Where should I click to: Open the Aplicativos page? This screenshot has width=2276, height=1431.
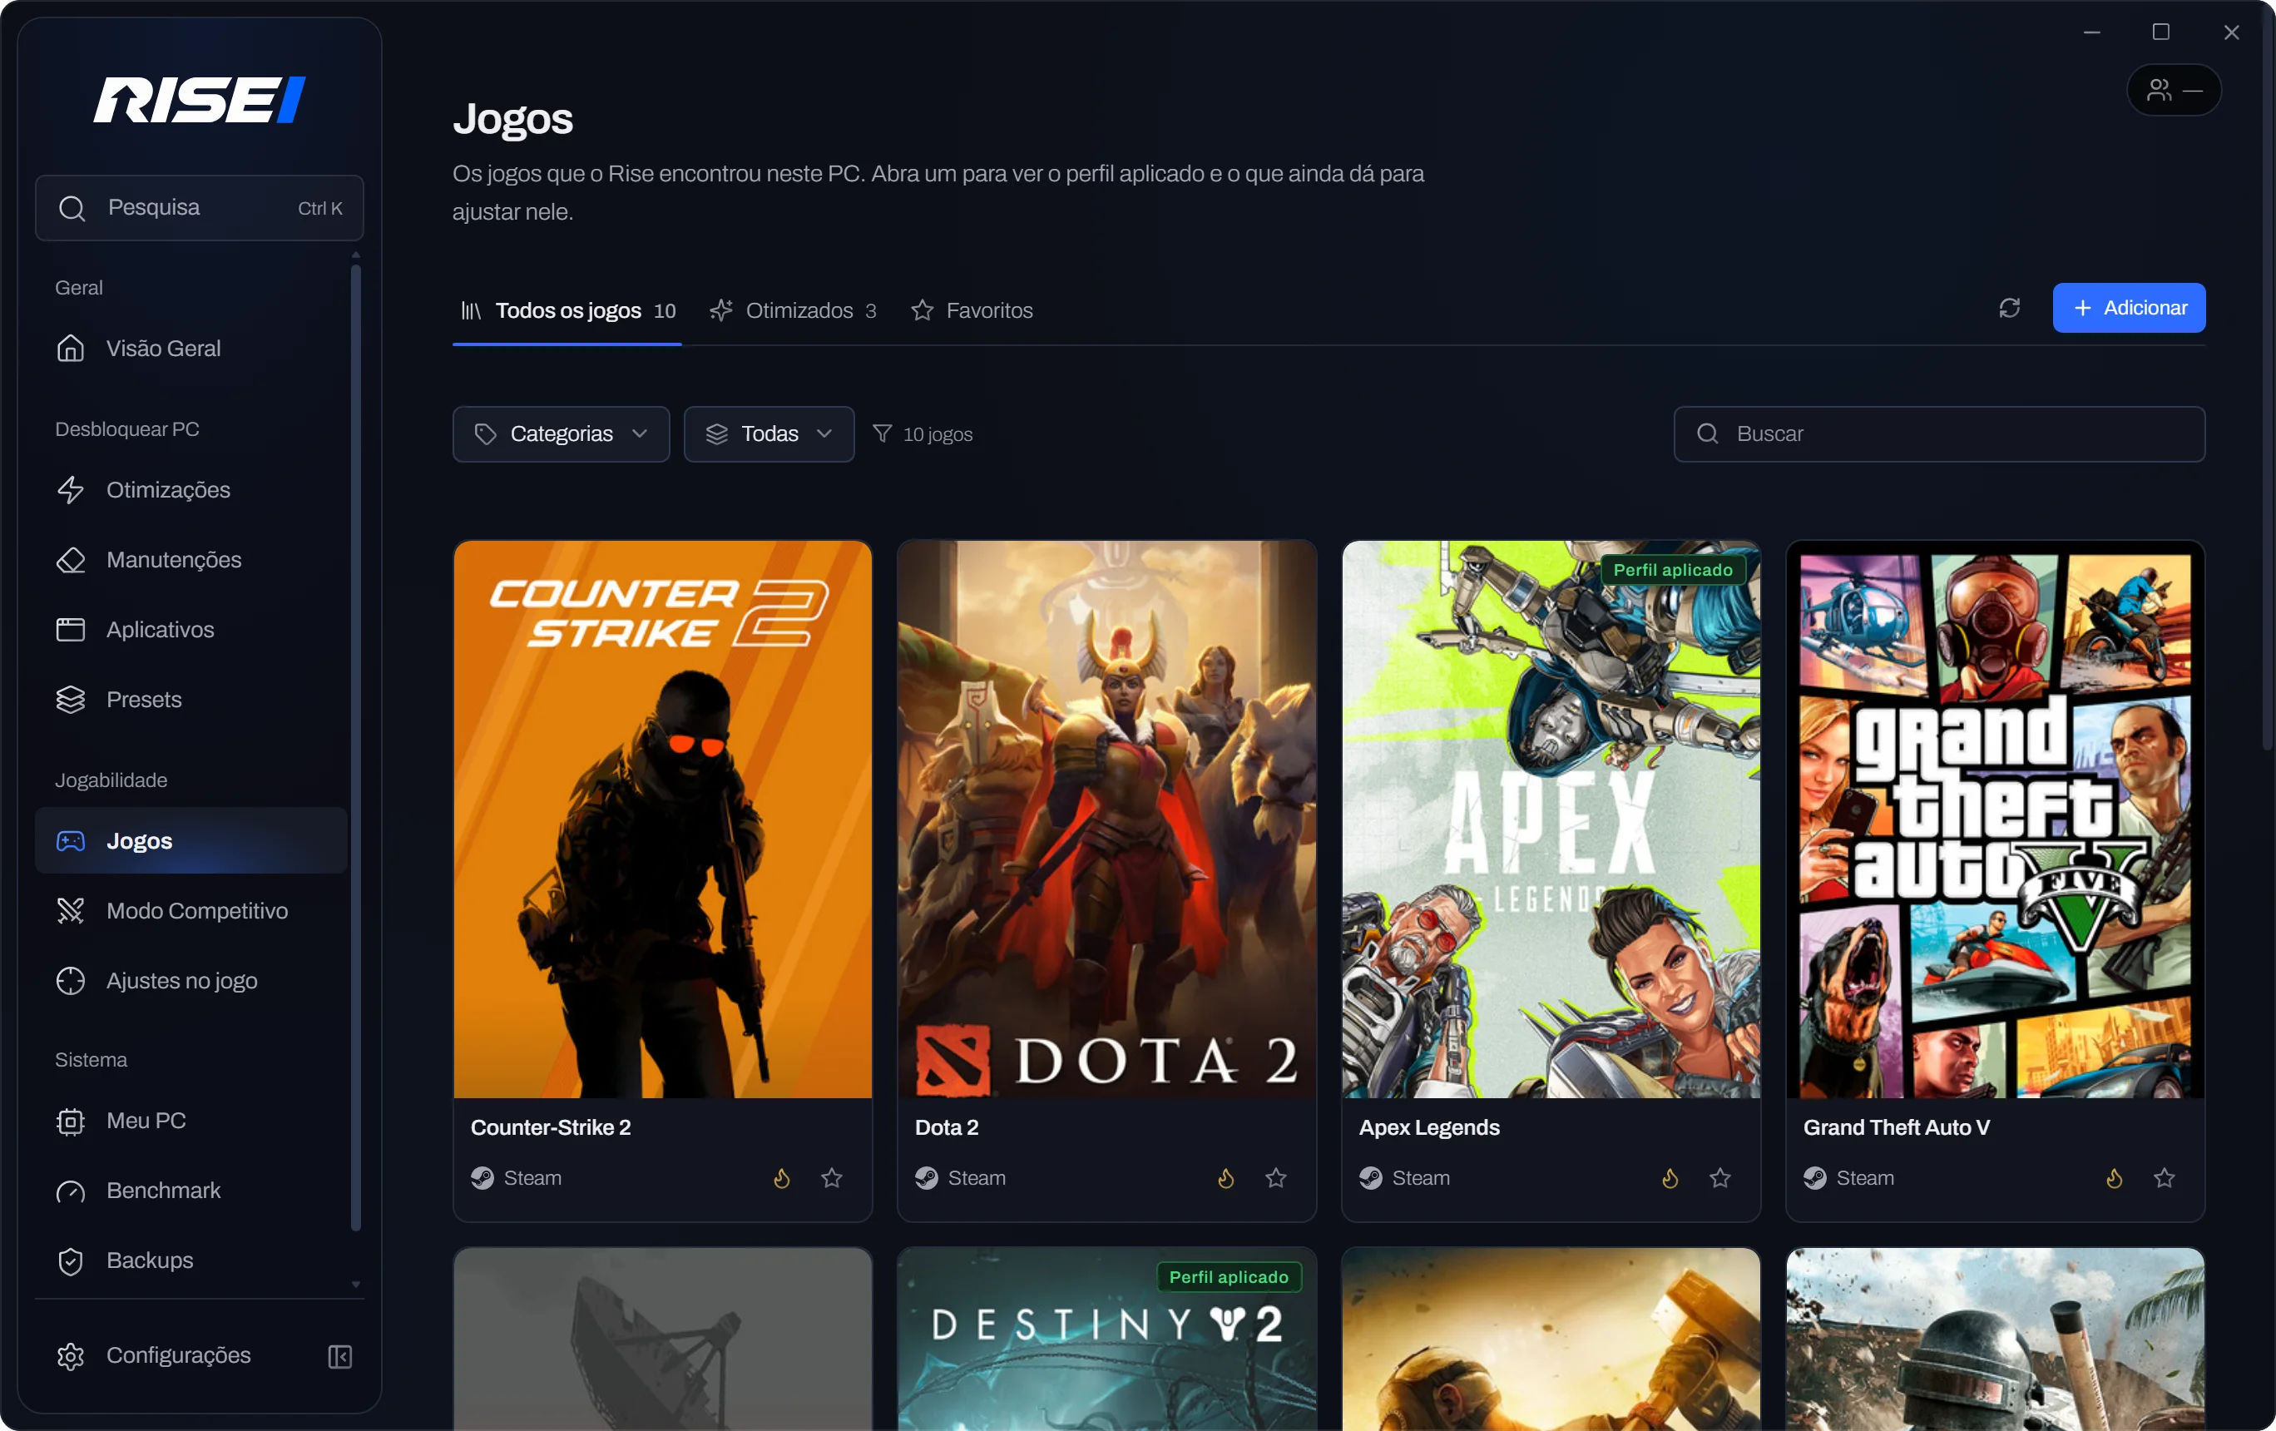[x=191, y=630]
